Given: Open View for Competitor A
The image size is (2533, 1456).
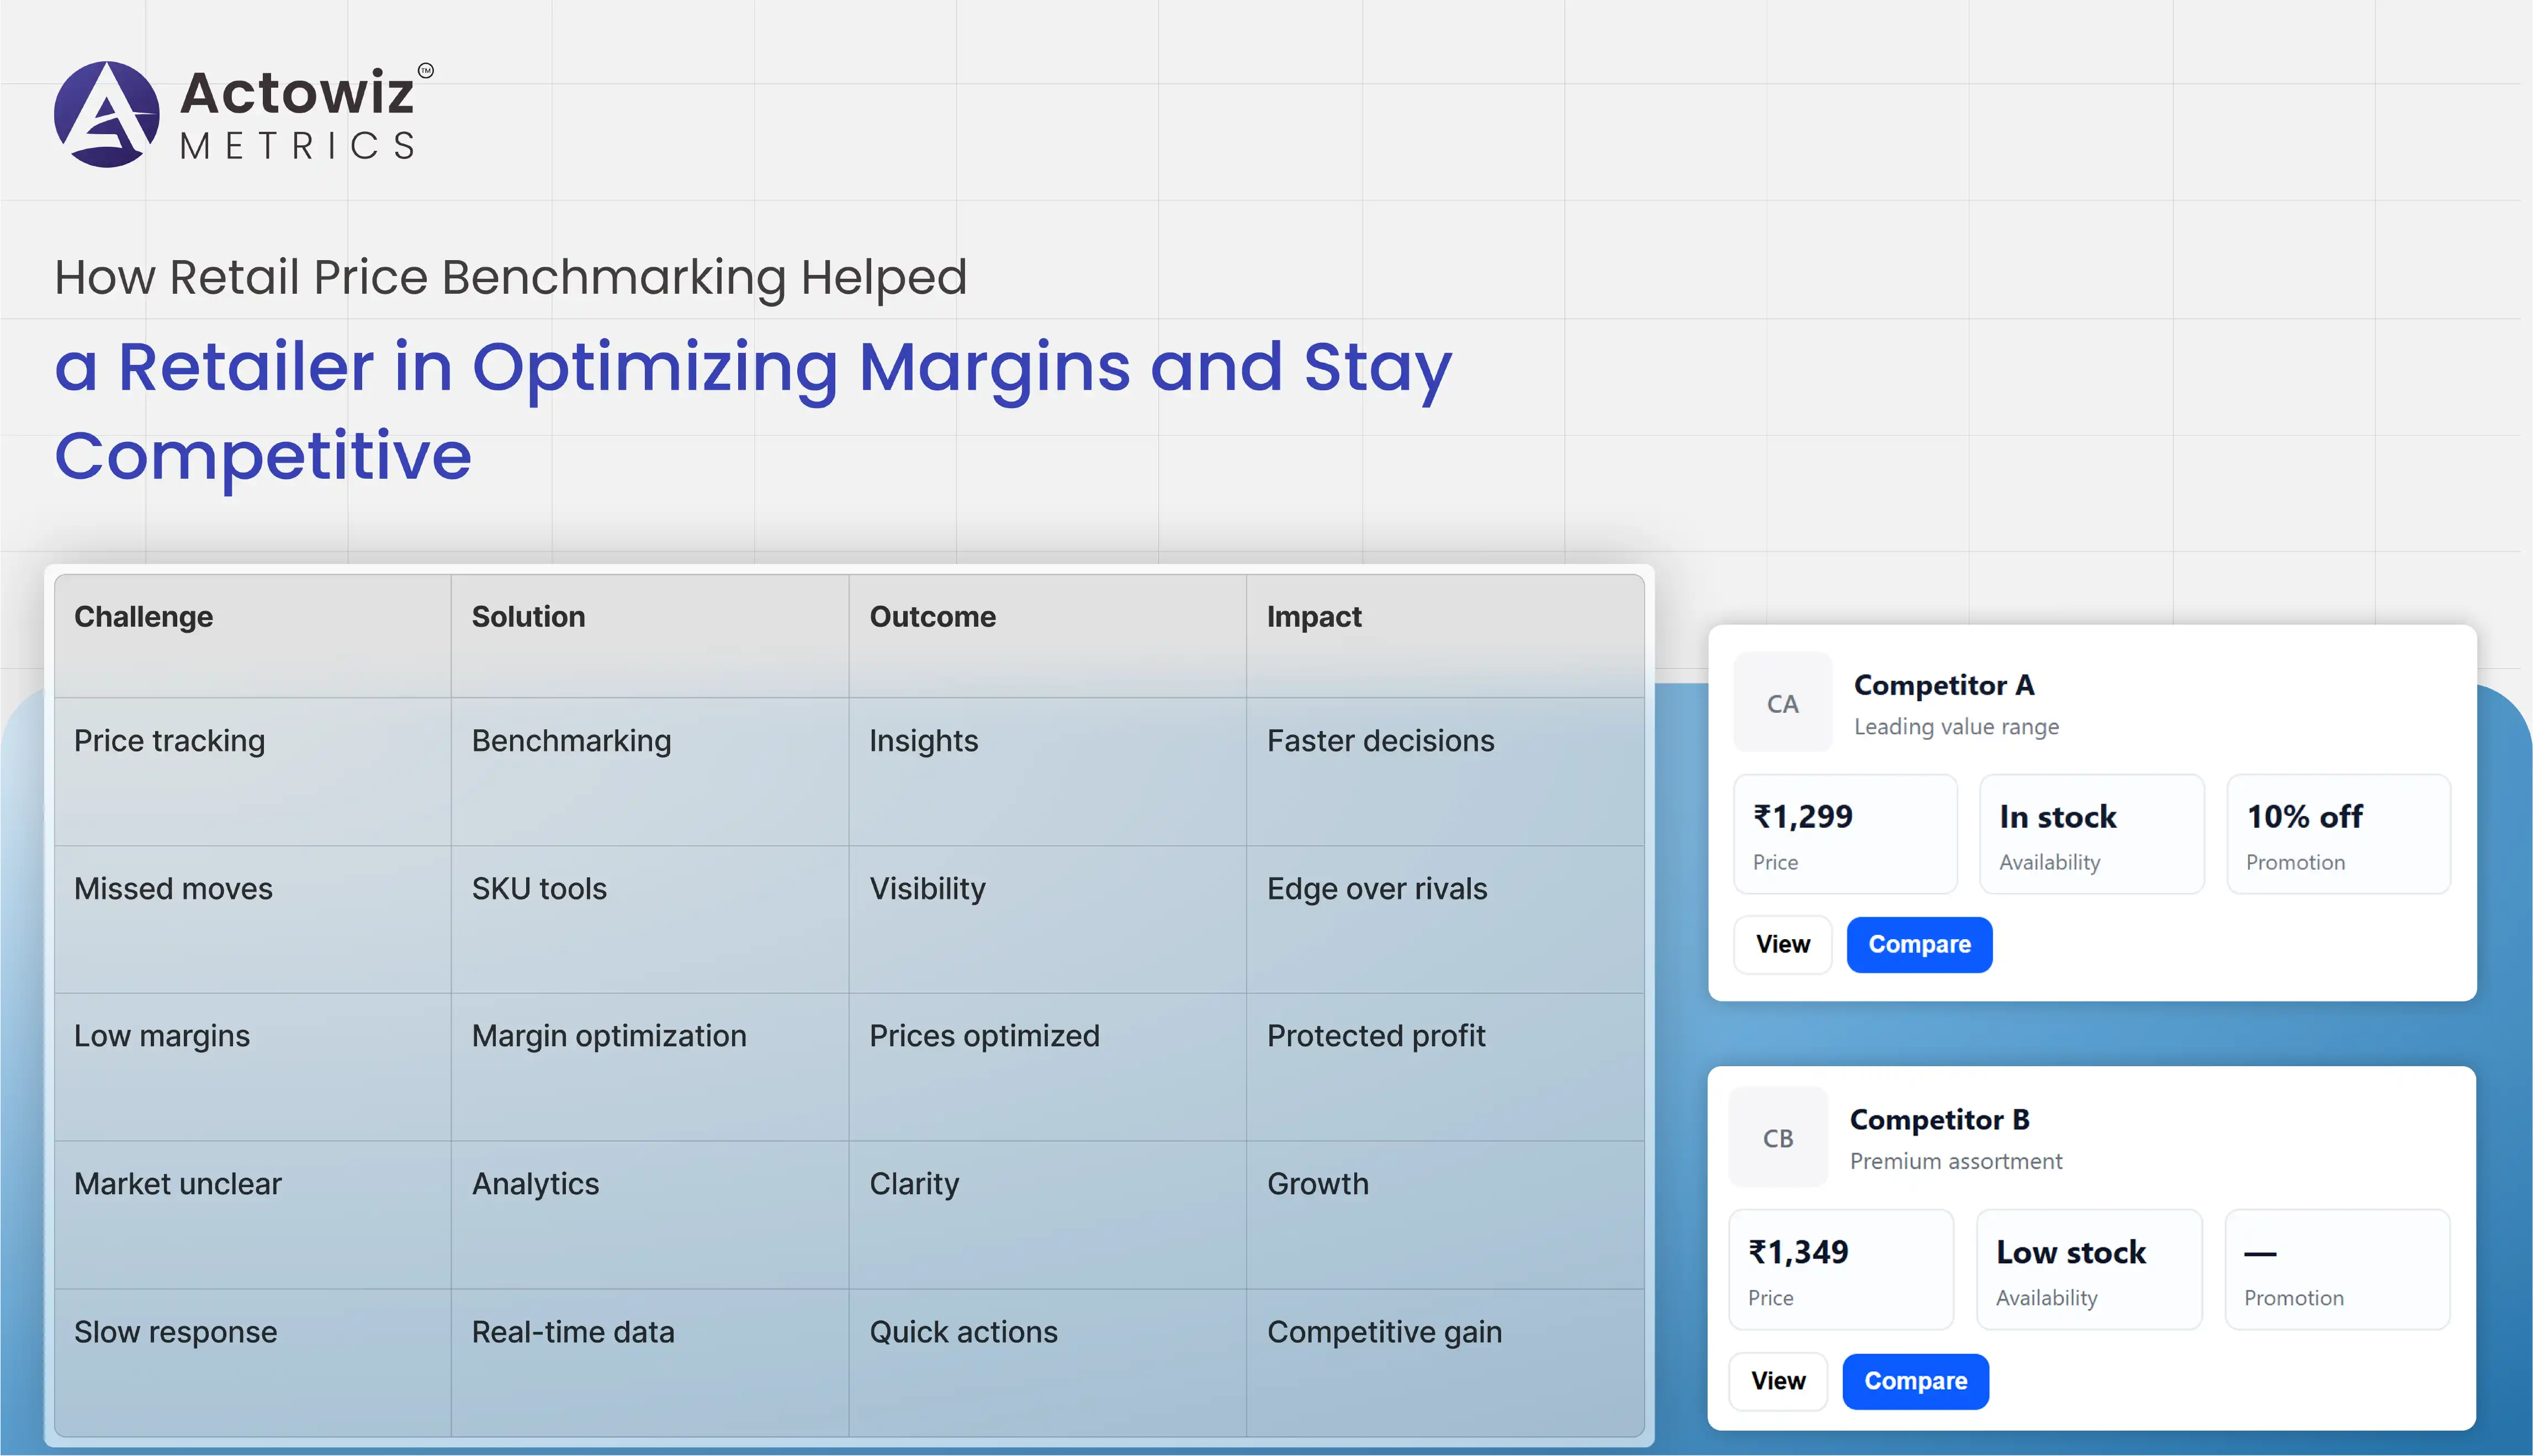Looking at the screenshot, I should pos(1782,944).
